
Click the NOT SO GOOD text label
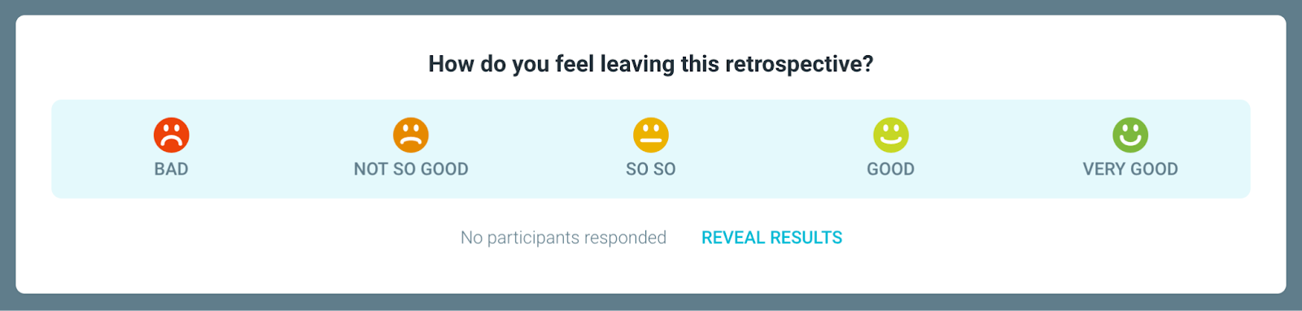coord(411,169)
